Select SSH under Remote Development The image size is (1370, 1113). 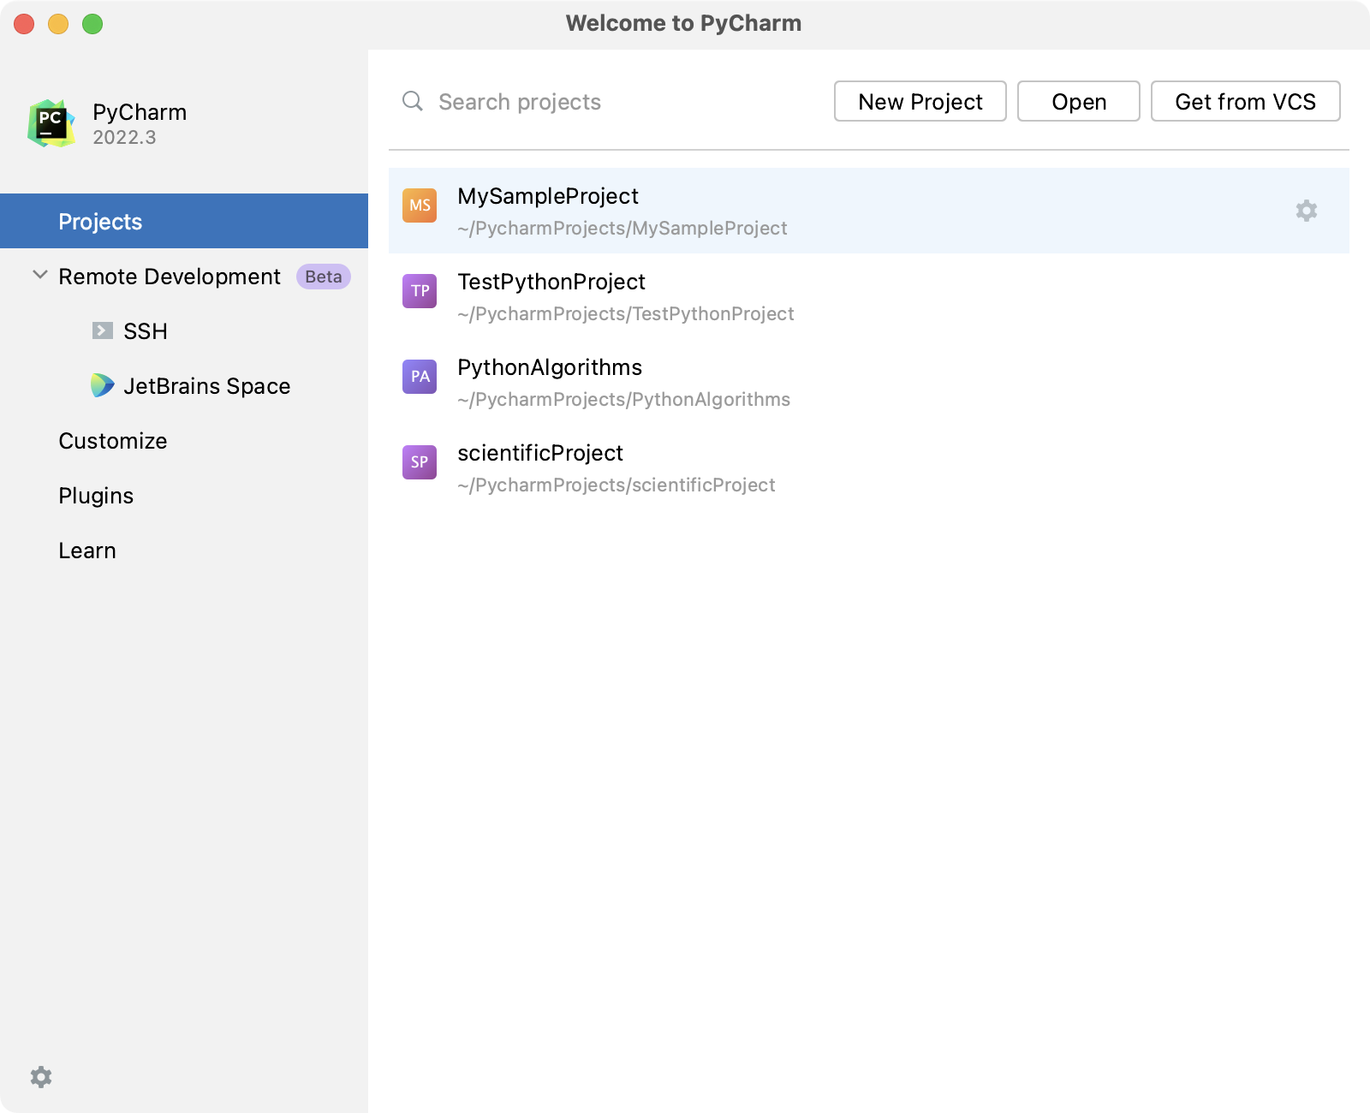tap(145, 331)
